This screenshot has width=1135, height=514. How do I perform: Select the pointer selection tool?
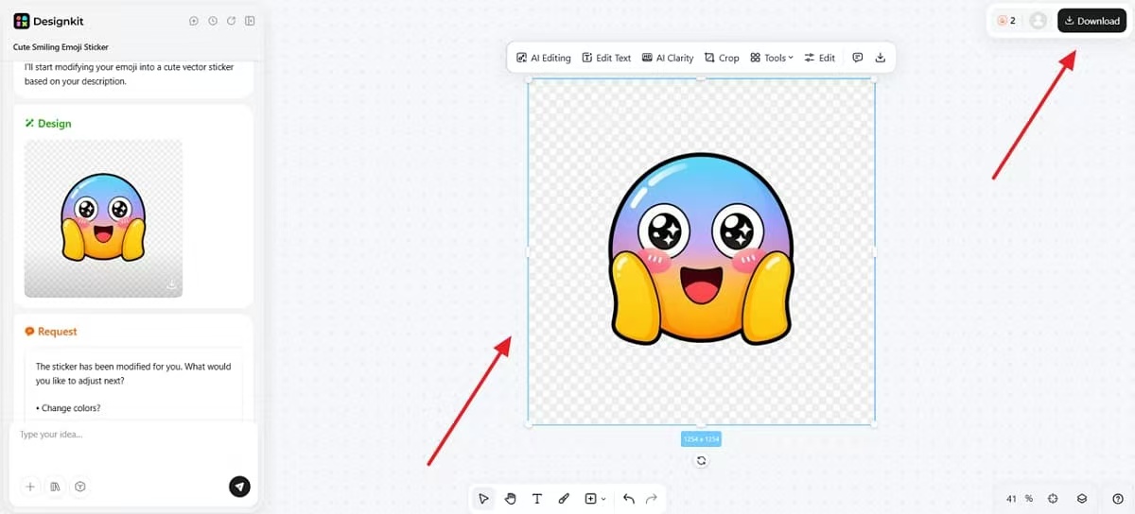click(484, 499)
